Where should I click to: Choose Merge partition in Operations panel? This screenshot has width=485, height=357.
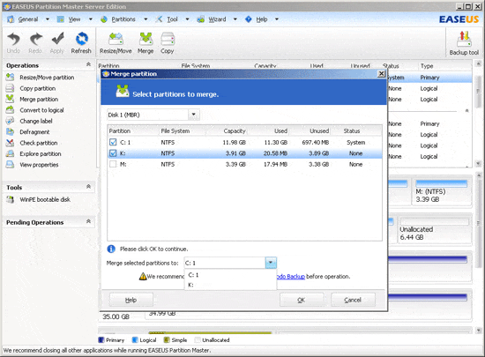39,100
